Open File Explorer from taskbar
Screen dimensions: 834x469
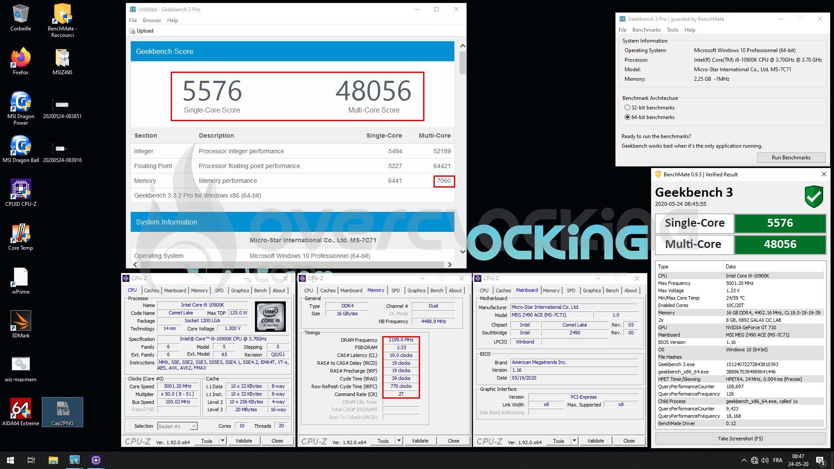click(x=53, y=460)
